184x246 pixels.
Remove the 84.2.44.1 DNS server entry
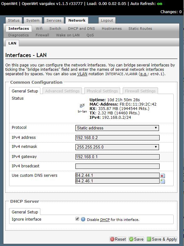point(162,176)
